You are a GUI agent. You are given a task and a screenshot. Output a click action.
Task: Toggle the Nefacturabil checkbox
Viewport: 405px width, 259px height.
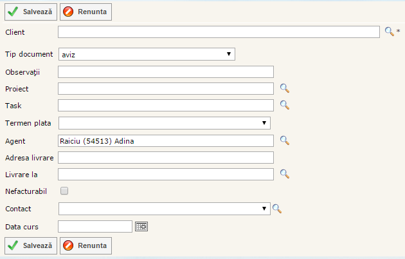coord(64,191)
